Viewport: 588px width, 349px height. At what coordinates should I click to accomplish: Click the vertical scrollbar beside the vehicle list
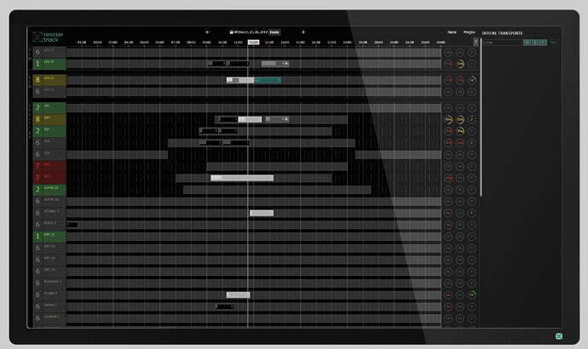[481, 117]
